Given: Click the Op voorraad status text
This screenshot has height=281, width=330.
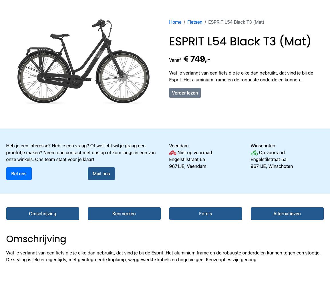Looking at the screenshot, I should [272, 152].
